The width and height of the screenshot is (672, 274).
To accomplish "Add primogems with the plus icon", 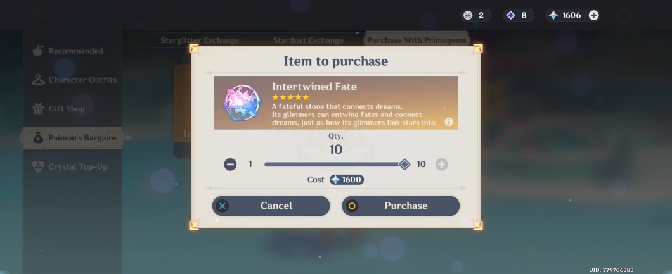I will pyautogui.click(x=593, y=15).
